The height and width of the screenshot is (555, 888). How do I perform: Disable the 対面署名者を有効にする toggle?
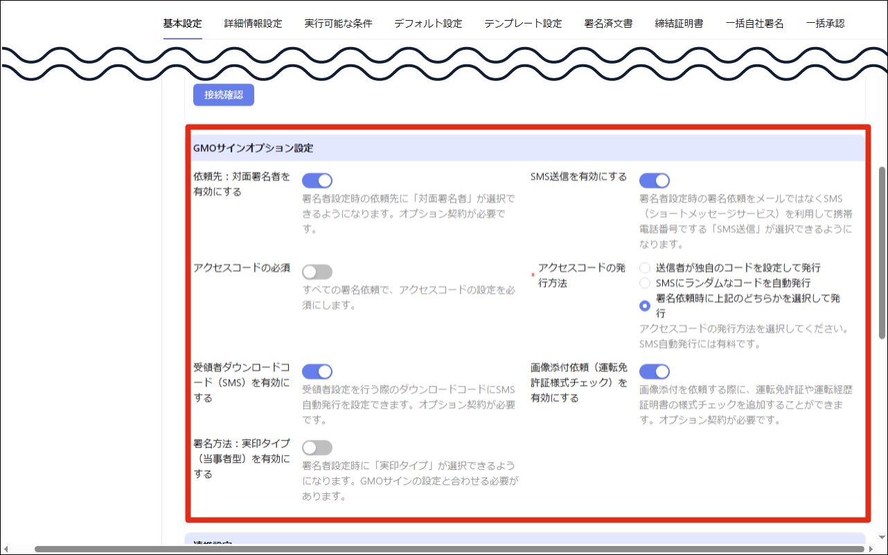point(317,181)
